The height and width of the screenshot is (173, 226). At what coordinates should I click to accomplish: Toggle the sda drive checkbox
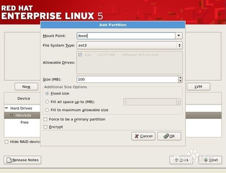[x=80, y=55]
